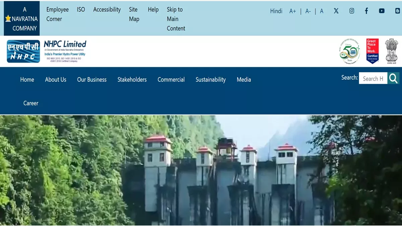Click the NHPC Limited company name text

(x=65, y=44)
